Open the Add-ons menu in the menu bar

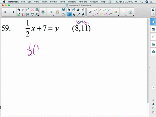(83, 2)
